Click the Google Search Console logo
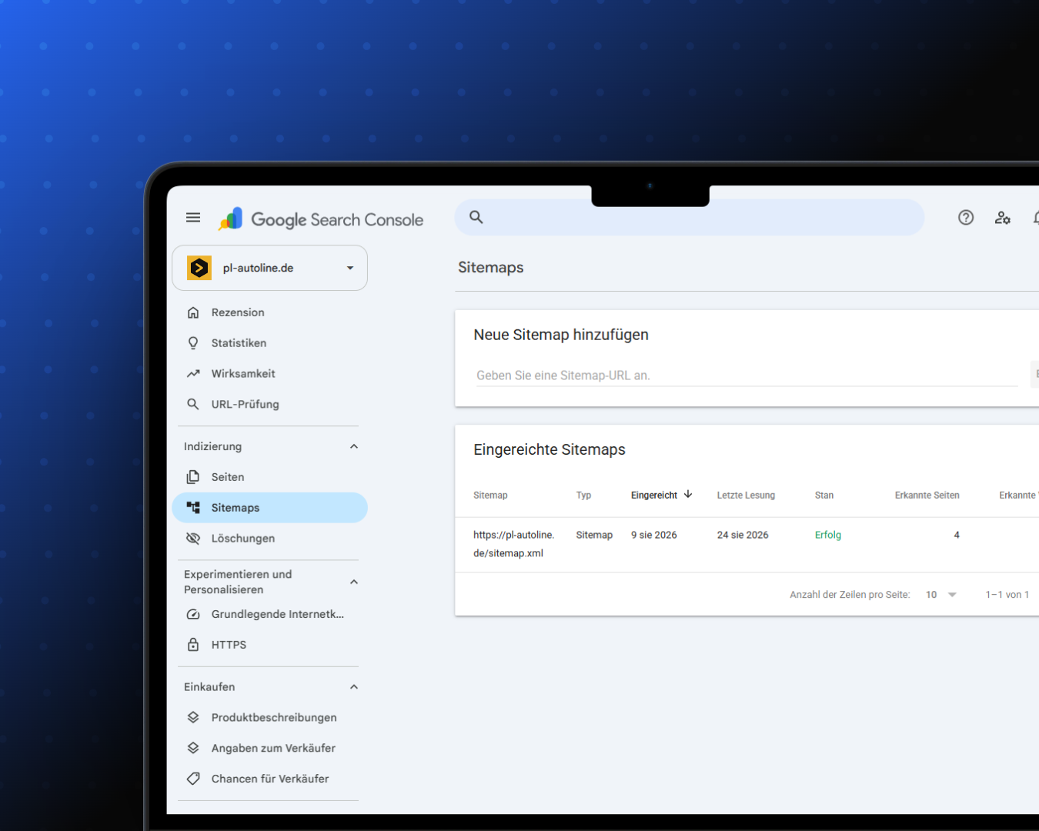The image size is (1039, 831). pyautogui.click(x=321, y=219)
